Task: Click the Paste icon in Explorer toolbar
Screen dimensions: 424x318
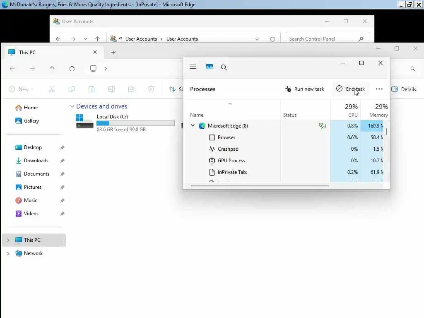Action: tap(92, 89)
